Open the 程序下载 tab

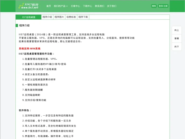(x=83, y=17)
